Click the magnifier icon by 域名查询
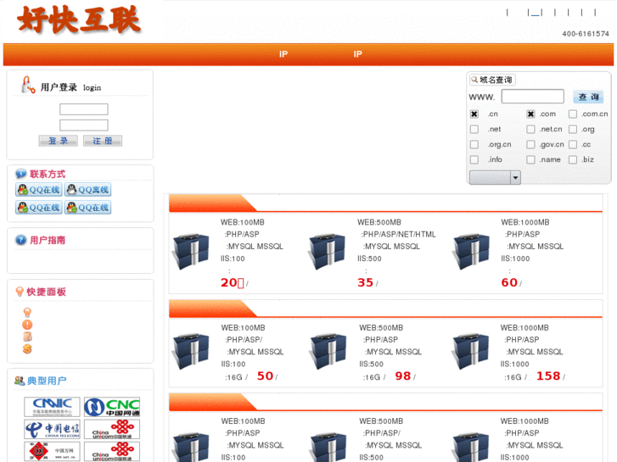Screen dimensions: 617x462 pyautogui.click(x=474, y=80)
